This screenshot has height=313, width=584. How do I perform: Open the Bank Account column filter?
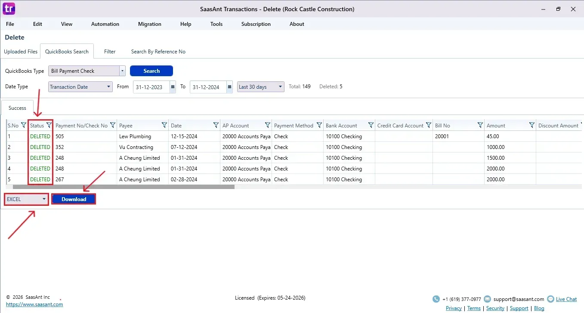point(371,125)
